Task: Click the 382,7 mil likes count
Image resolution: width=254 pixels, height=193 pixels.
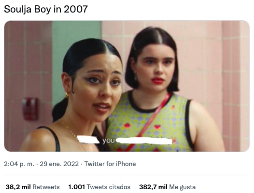Action: click(x=153, y=187)
